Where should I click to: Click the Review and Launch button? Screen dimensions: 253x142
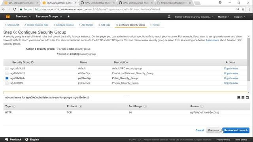236,131
